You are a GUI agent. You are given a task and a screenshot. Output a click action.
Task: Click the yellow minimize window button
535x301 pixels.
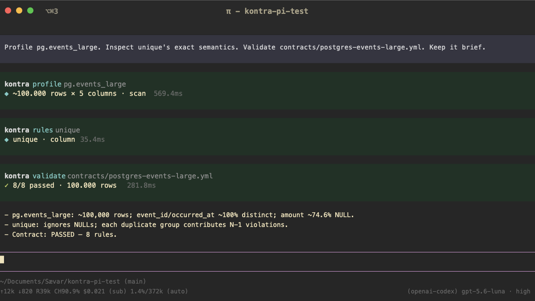(x=19, y=11)
